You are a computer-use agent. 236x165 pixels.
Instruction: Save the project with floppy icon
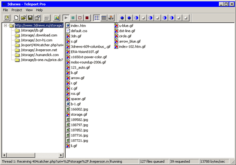(x=30, y=18)
